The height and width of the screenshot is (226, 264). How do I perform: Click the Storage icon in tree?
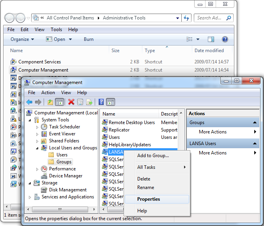[37, 183]
